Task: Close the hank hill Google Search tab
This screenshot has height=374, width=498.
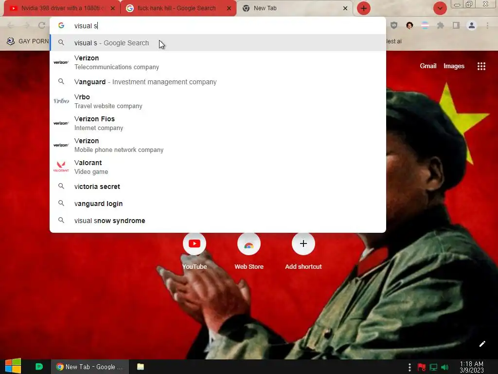Action: coord(229,9)
